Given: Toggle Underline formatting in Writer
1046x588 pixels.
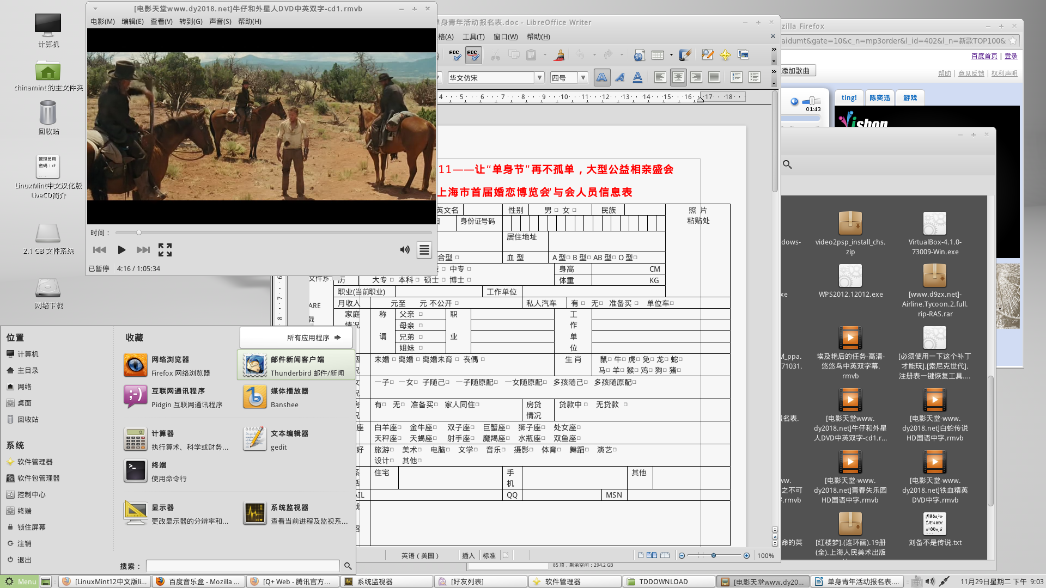Looking at the screenshot, I should click(637, 77).
